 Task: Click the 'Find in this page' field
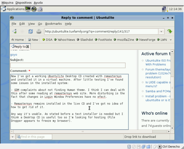(34, 137)
